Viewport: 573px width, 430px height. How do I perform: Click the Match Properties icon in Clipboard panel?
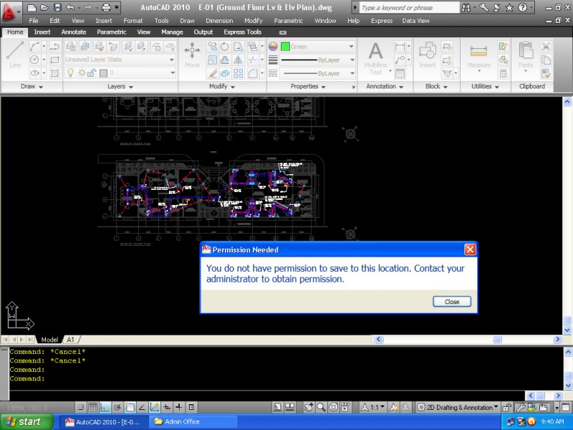tap(546, 74)
